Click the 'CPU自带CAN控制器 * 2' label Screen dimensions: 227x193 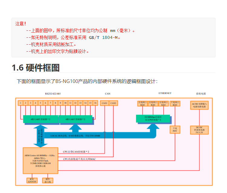point(76,152)
